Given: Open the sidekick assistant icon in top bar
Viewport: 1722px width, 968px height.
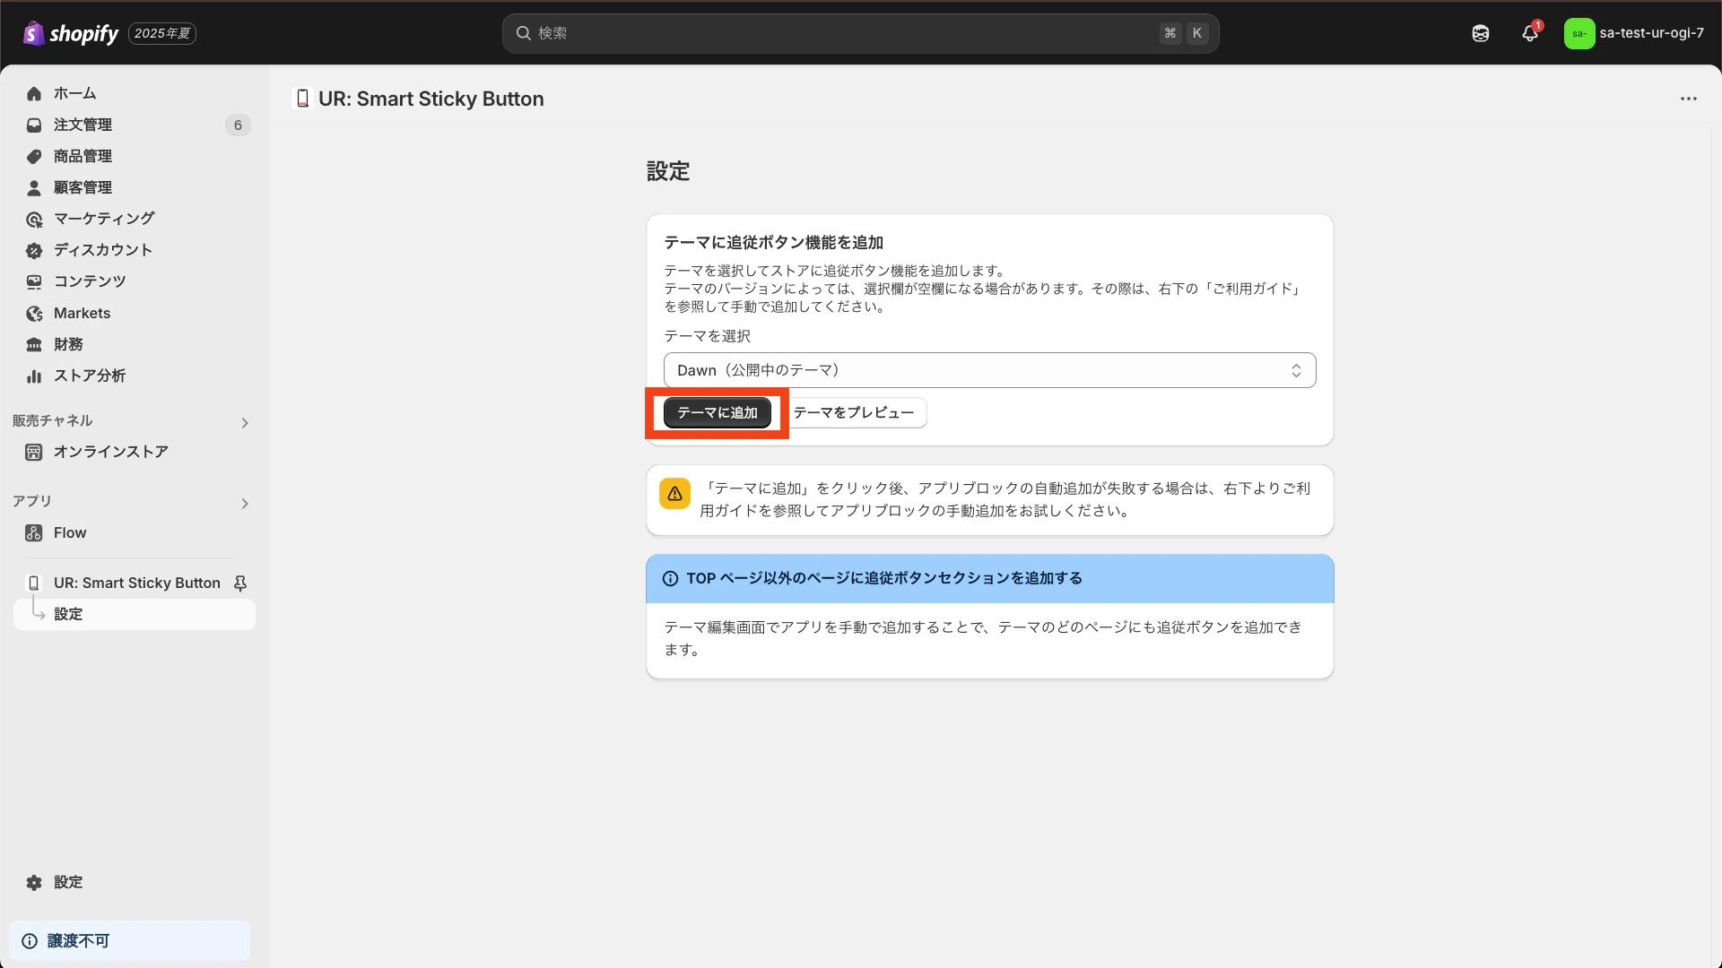Looking at the screenshot, I should point(1481,33).
